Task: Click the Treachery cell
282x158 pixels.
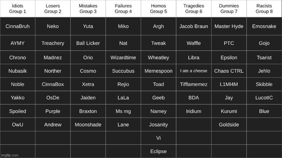Action: [x=53, y=43]
